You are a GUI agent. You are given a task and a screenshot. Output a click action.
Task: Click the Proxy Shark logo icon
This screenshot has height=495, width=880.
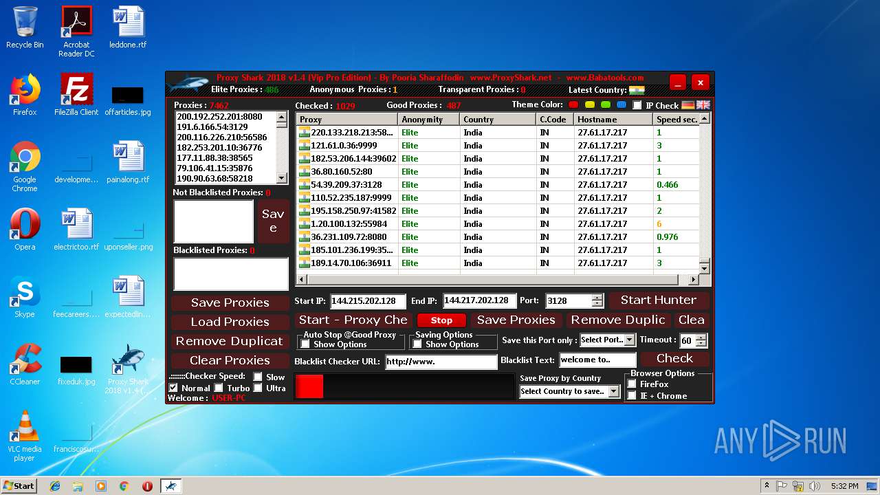188,85
